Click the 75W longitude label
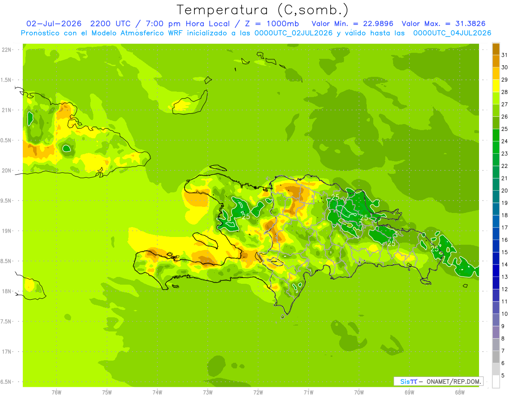This screenshot has width=516, height=398. (x=107, y=392)
